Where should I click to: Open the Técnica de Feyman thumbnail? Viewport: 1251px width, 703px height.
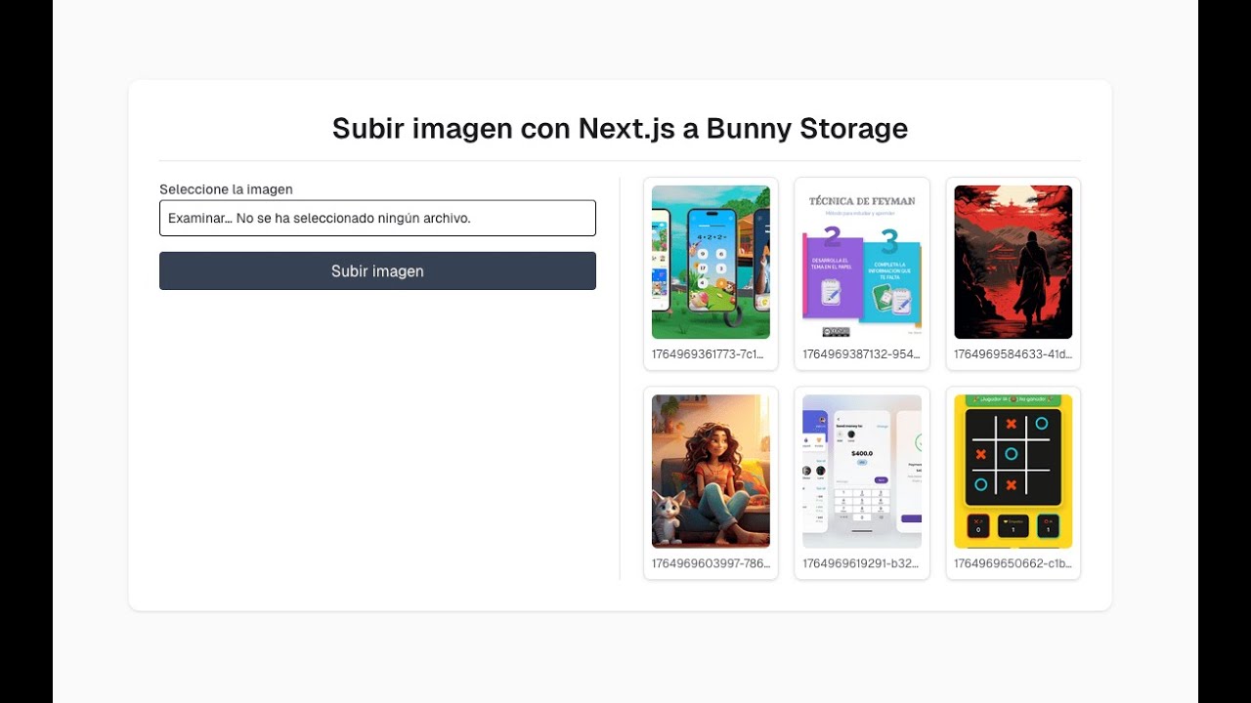(862, 262)
